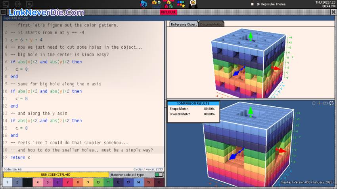Click the REPLICUBE window title label
The image size is (337, 189).
pyautogui.click(x=168, y=12)
